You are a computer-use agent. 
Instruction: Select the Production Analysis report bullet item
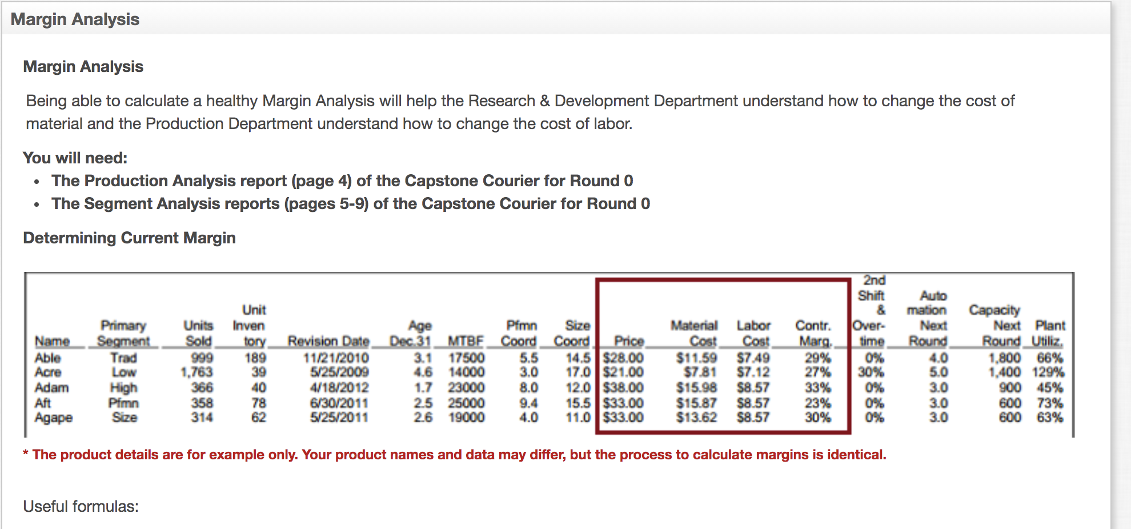pyautogui.click(x=341, y=181)
